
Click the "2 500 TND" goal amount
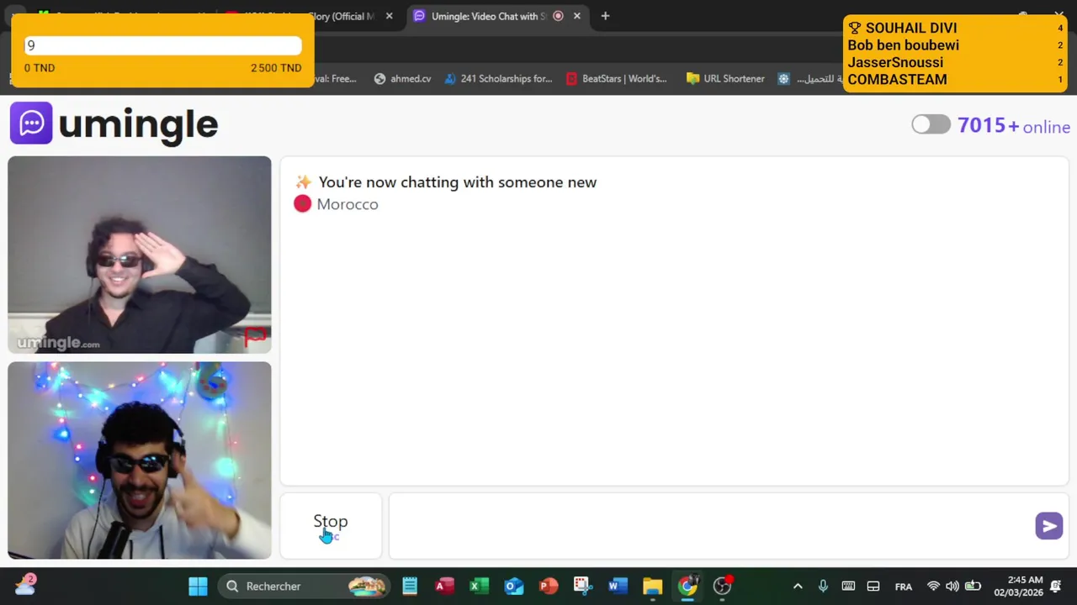[276, 68]
